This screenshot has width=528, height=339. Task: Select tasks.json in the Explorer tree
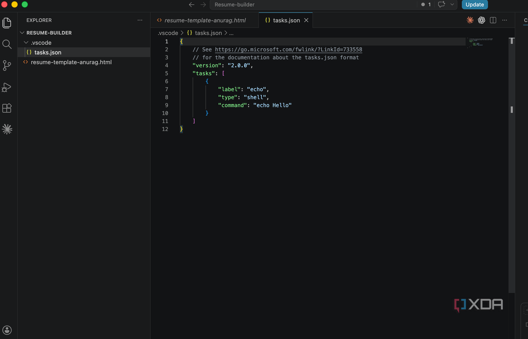click(x=84, y=52)
